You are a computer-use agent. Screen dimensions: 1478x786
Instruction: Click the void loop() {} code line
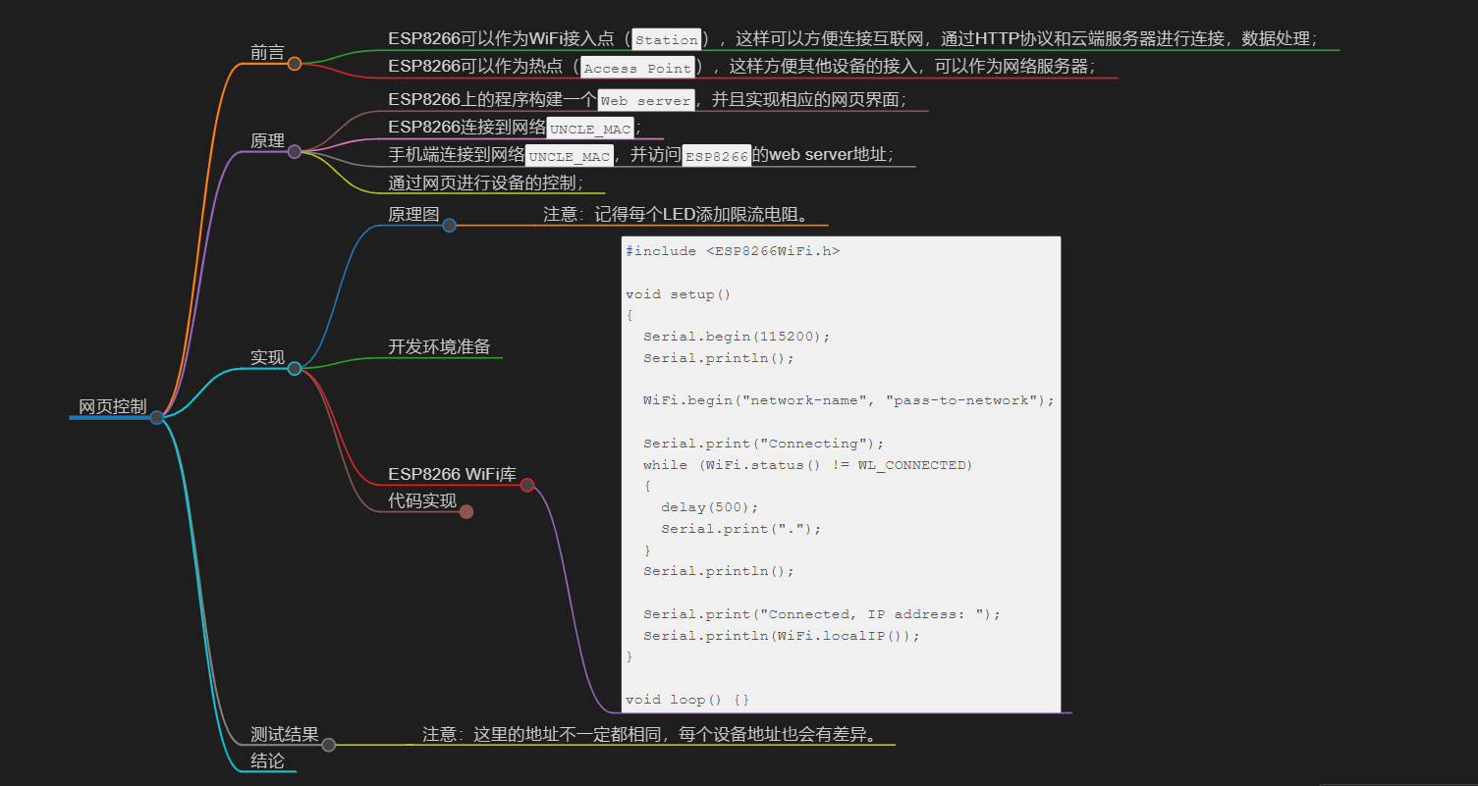pos(687,700)
